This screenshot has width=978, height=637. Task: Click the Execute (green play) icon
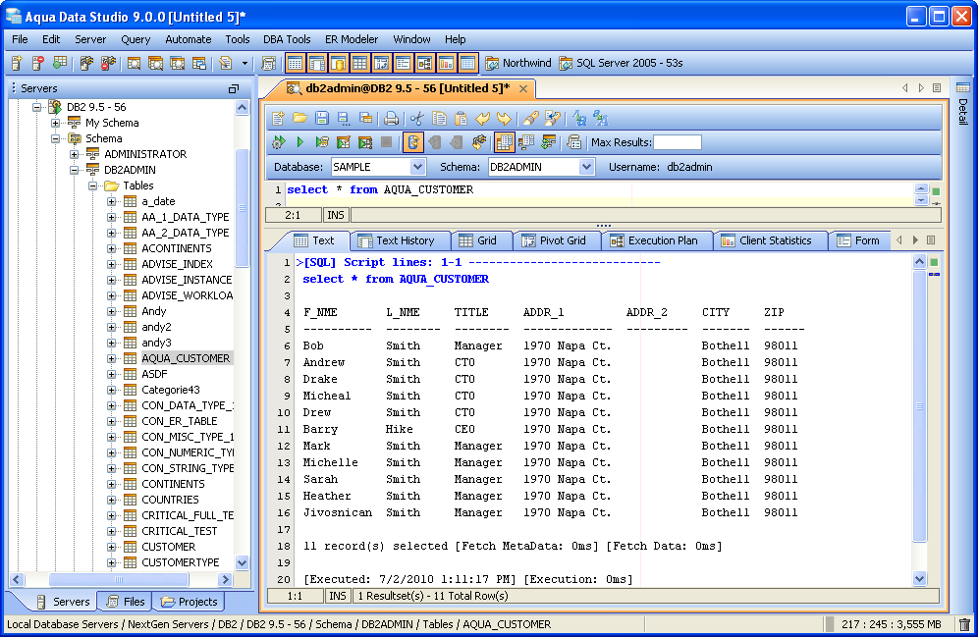click(300, 142)
